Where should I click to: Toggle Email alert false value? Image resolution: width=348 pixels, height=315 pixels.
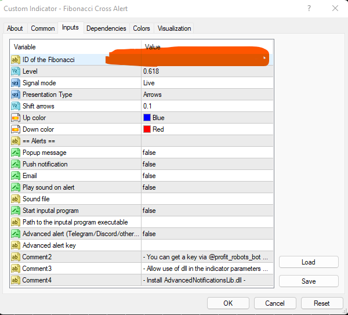(207, 176)
